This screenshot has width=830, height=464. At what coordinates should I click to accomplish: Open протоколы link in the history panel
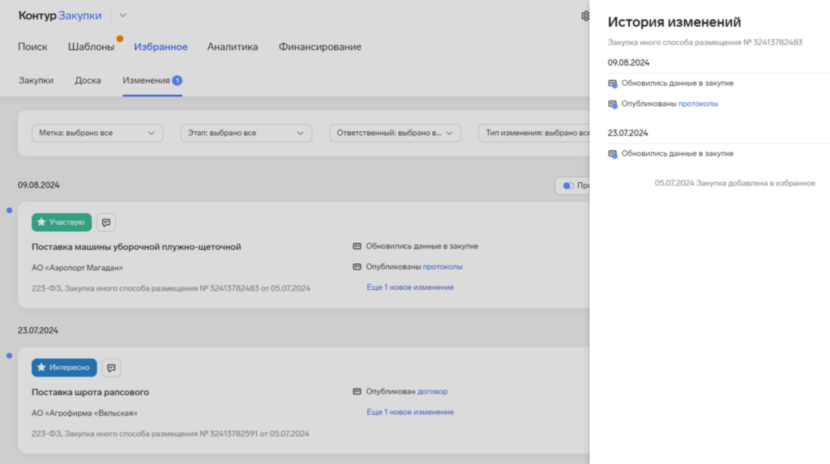click(x=698, y=104)
